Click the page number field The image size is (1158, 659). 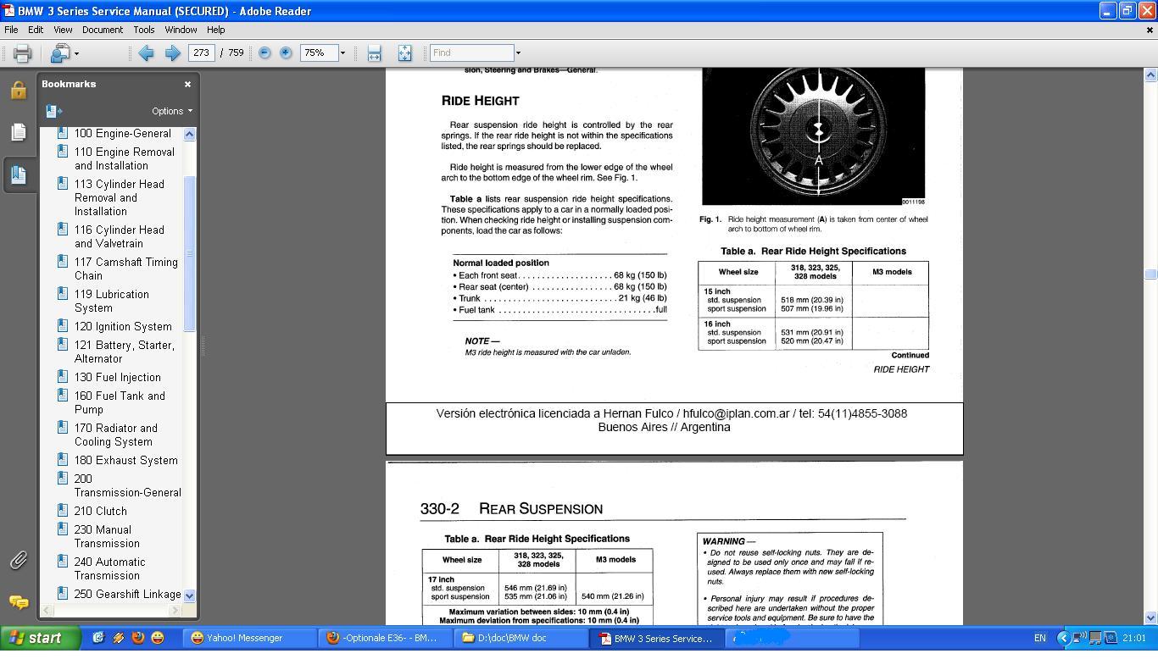click(x=201, y=53)
